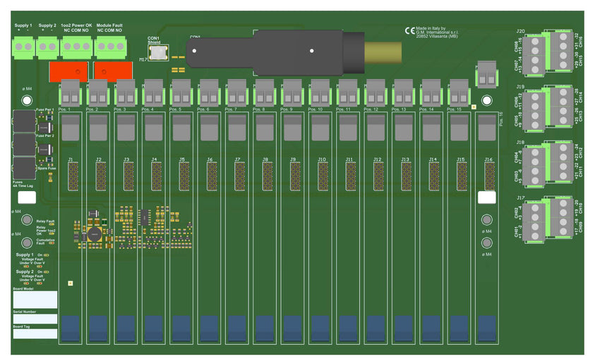The height and width of the screenshot is (359, 600).
Task: Click the Supply 2 green terminal block
Action: point(47,47)
